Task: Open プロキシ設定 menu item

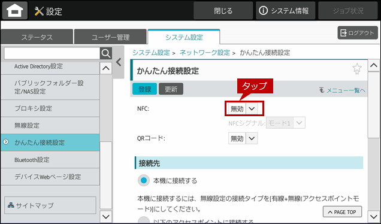Action: click(x=50, y=108)
